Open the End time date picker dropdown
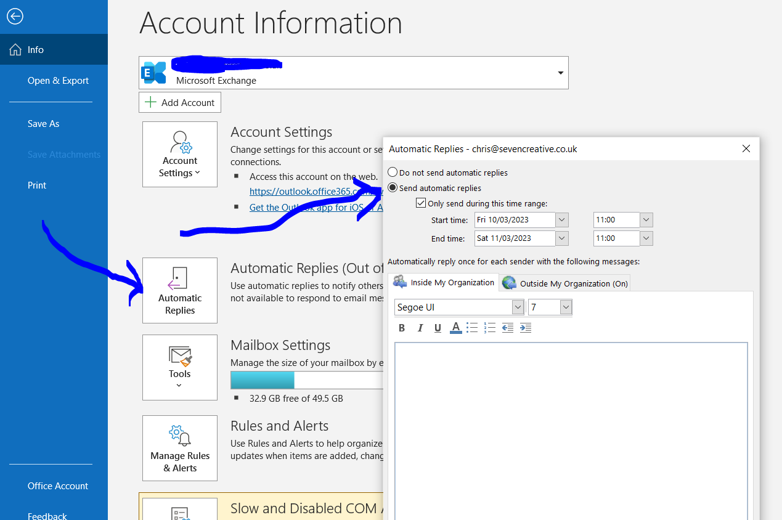 [x=561, y=238]
